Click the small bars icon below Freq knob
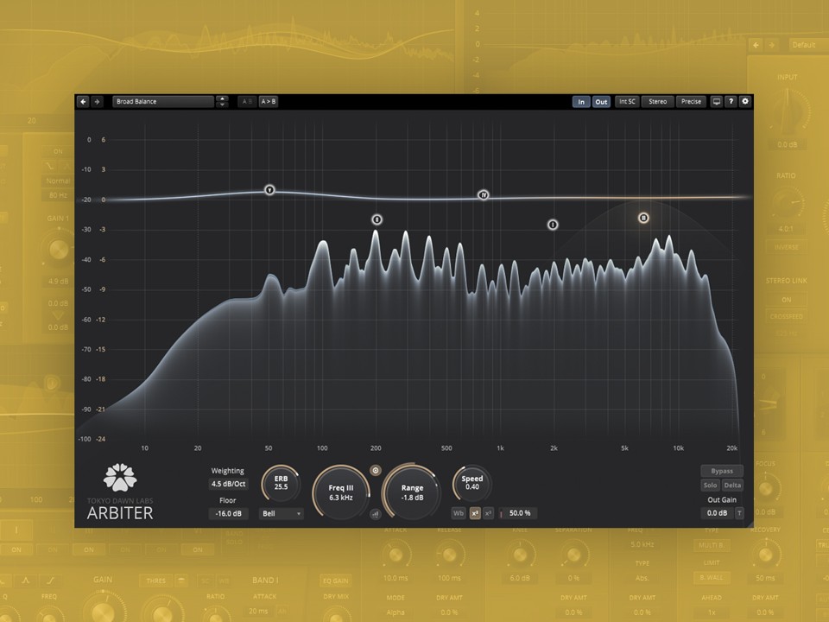This screenshot has width=829, height=622. pos(376,513)
